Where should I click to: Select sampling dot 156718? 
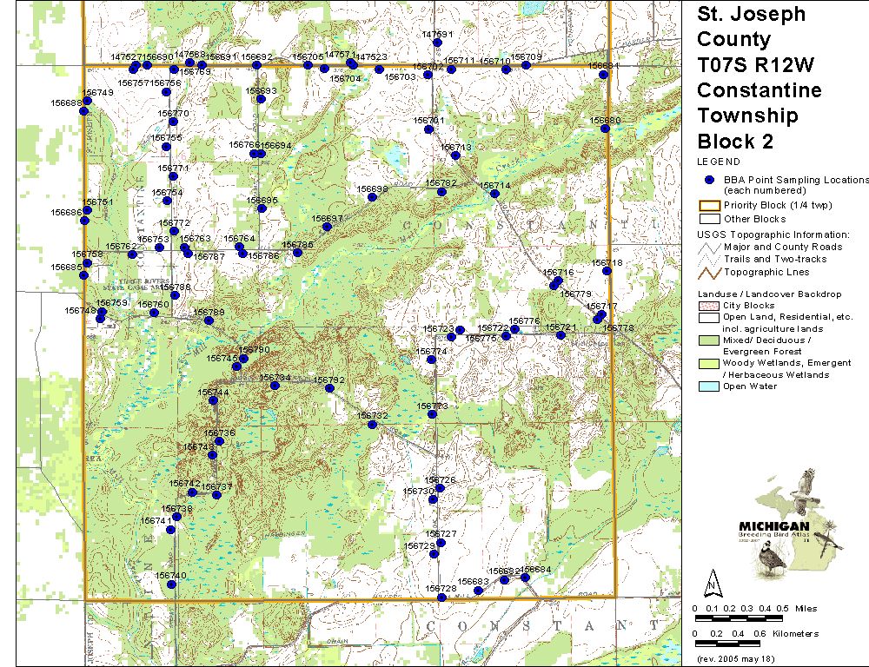click(607, 271)
